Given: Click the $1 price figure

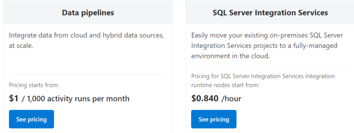Looking at the screenshot, I should pos(14,99).
